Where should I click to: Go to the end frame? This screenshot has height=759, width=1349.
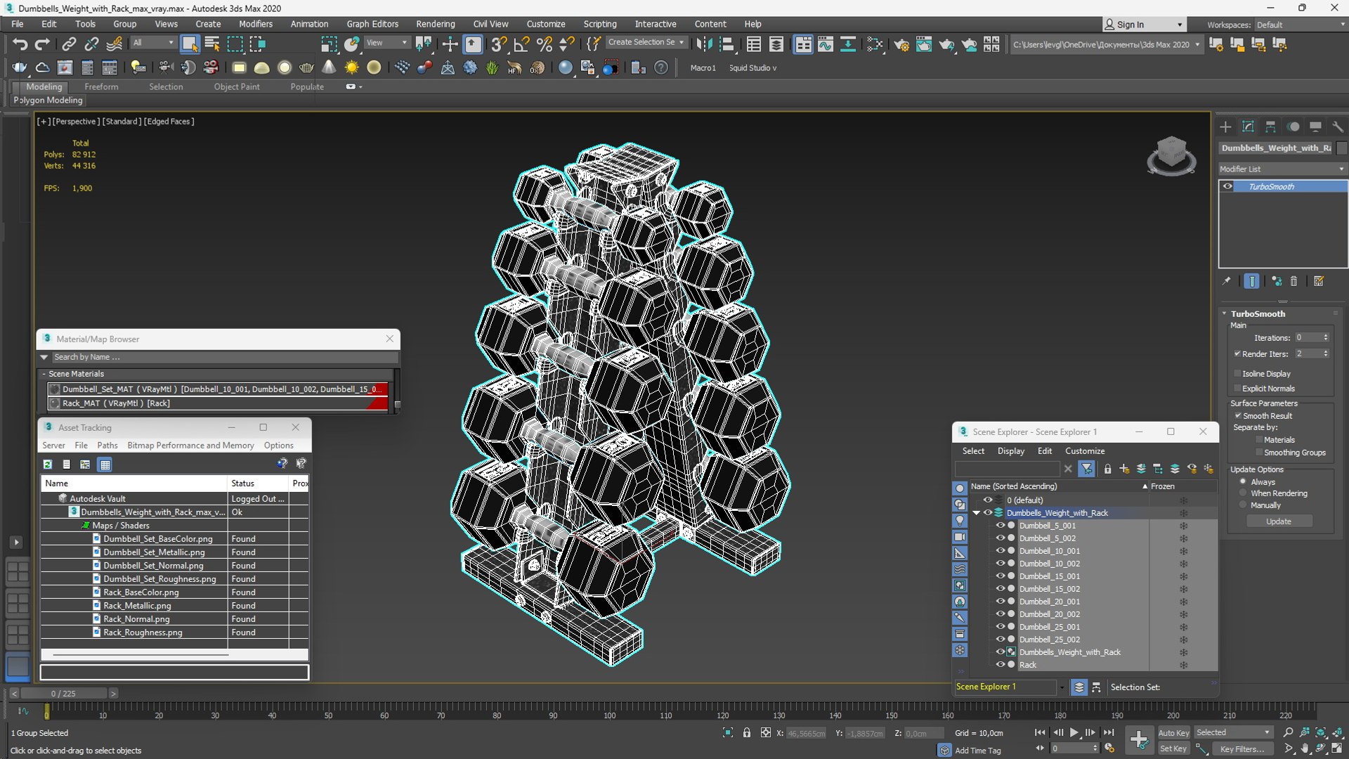tap(1109, 732)
